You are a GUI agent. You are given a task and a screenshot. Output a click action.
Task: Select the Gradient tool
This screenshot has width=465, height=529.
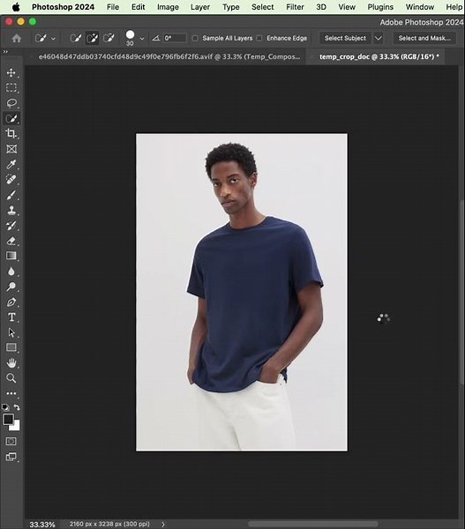click(x=11, y=256)
